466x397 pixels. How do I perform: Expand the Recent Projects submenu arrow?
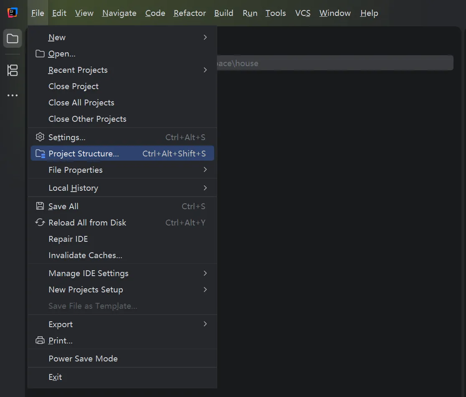pos(205,70)
